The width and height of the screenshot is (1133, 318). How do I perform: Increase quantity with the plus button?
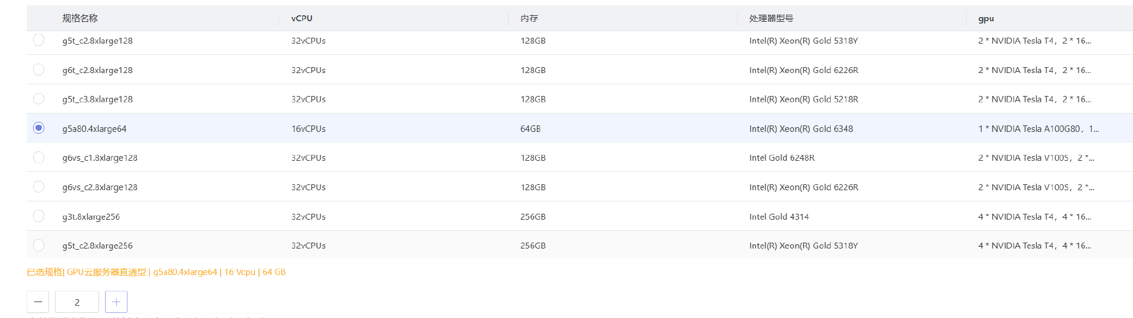[116, 302]
